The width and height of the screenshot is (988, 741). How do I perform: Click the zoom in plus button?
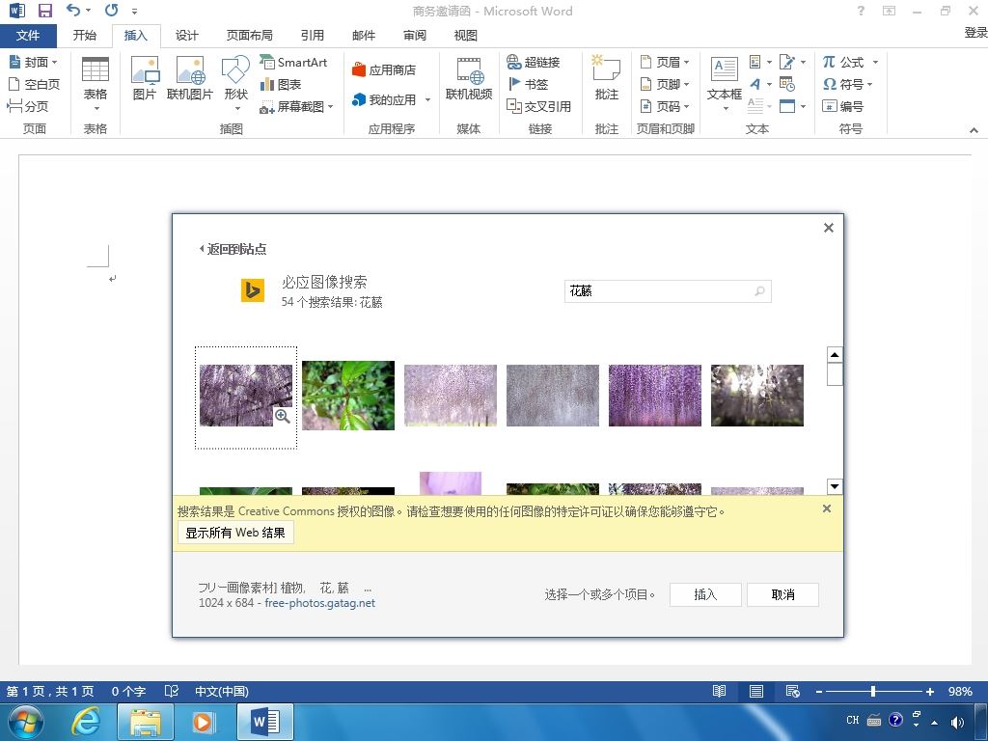coord(929,691)
